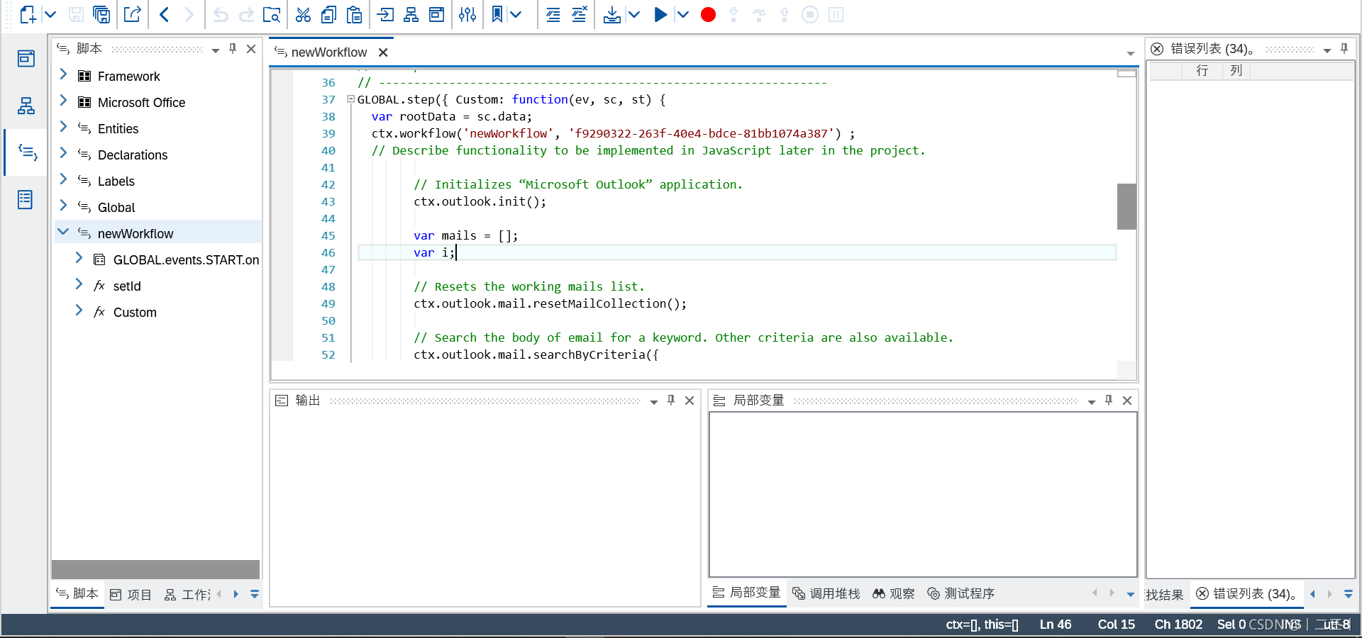The image size is (1362, 638).
Task: Click the left panel horizontal scrollbar
Action: pos(155,569)
